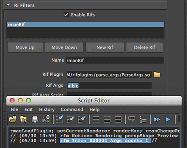Screen dimensions: 187x148
Task: Click Save Script to Shelf icon
Action: (46, 119)
